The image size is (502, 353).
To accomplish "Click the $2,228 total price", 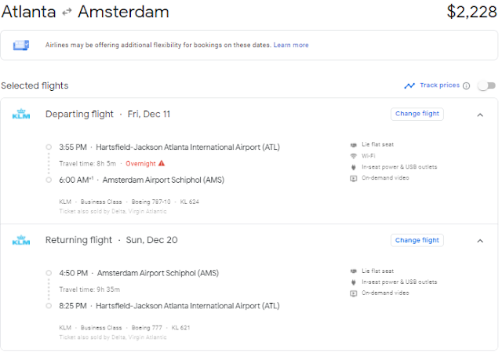I will (471, 12).
